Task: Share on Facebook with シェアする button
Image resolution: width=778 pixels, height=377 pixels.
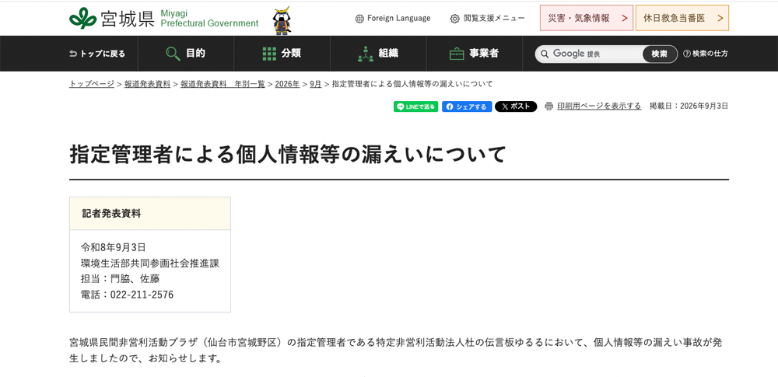Action: click(x=467, y=106)
